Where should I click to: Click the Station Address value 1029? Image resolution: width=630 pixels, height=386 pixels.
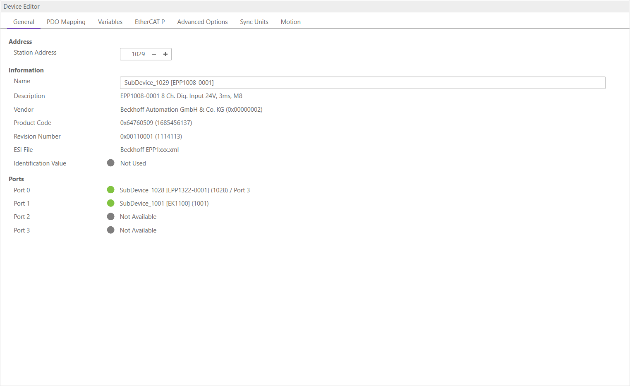pyautogui.click(x=138, y=54)
